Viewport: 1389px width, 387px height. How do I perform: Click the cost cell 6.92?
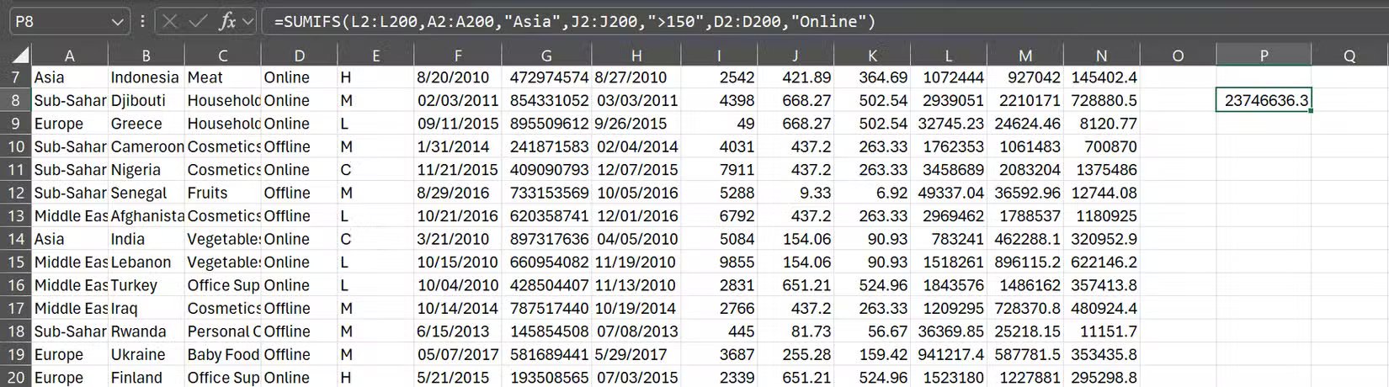point(872,193)
